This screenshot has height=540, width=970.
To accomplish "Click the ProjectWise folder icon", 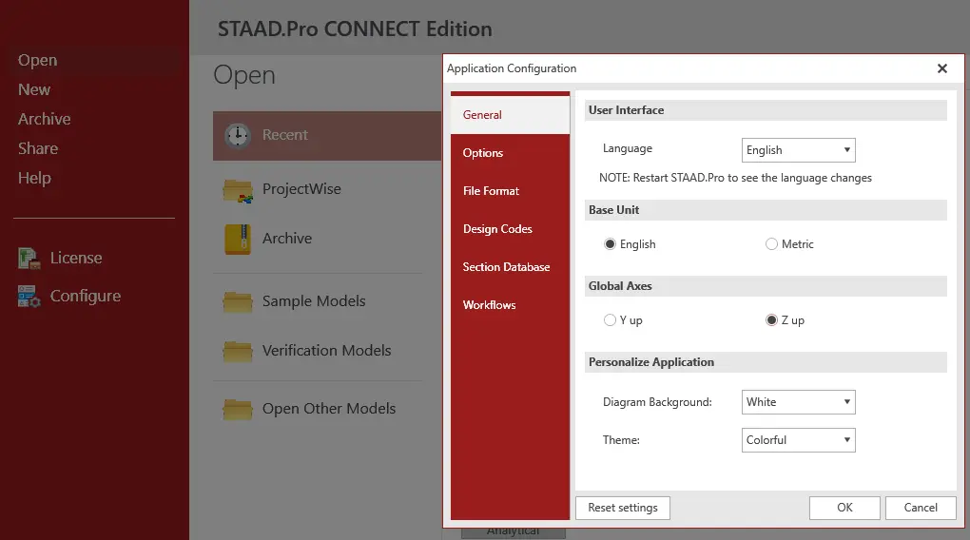I will (238, 190).
